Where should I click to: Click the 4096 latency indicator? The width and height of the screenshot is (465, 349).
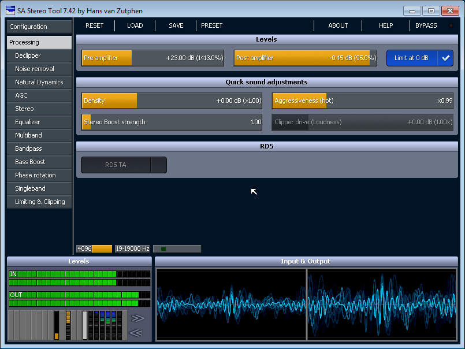point(94,248)
